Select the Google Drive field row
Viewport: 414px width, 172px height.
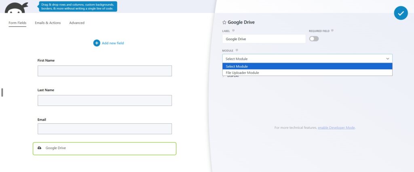(105, 149)
